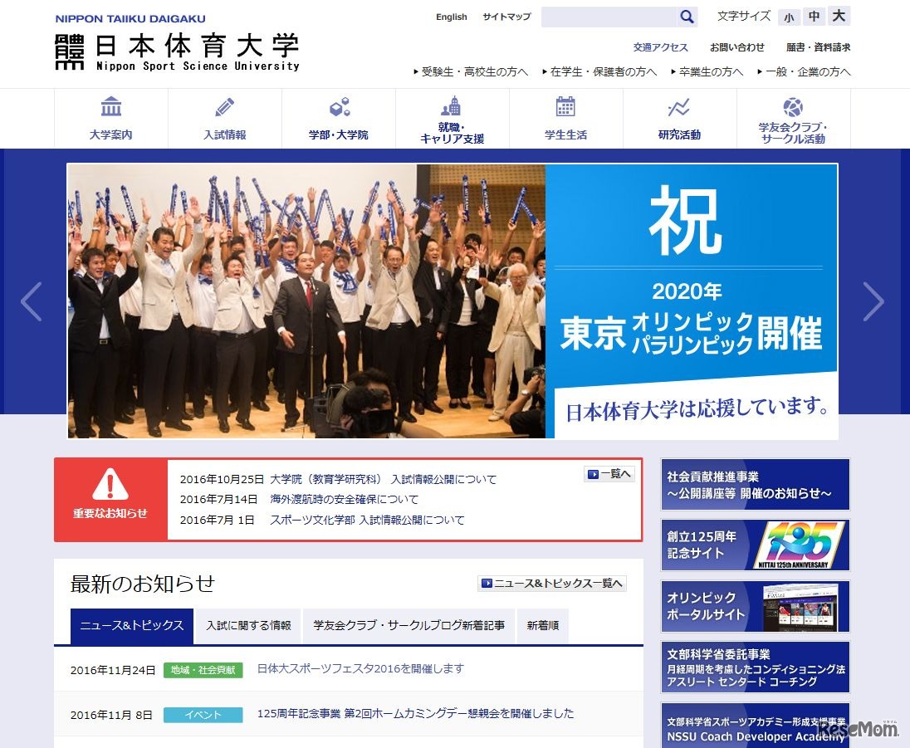
Task: Open 就職・キャリア支援 via its building icon
Action: 452,107
